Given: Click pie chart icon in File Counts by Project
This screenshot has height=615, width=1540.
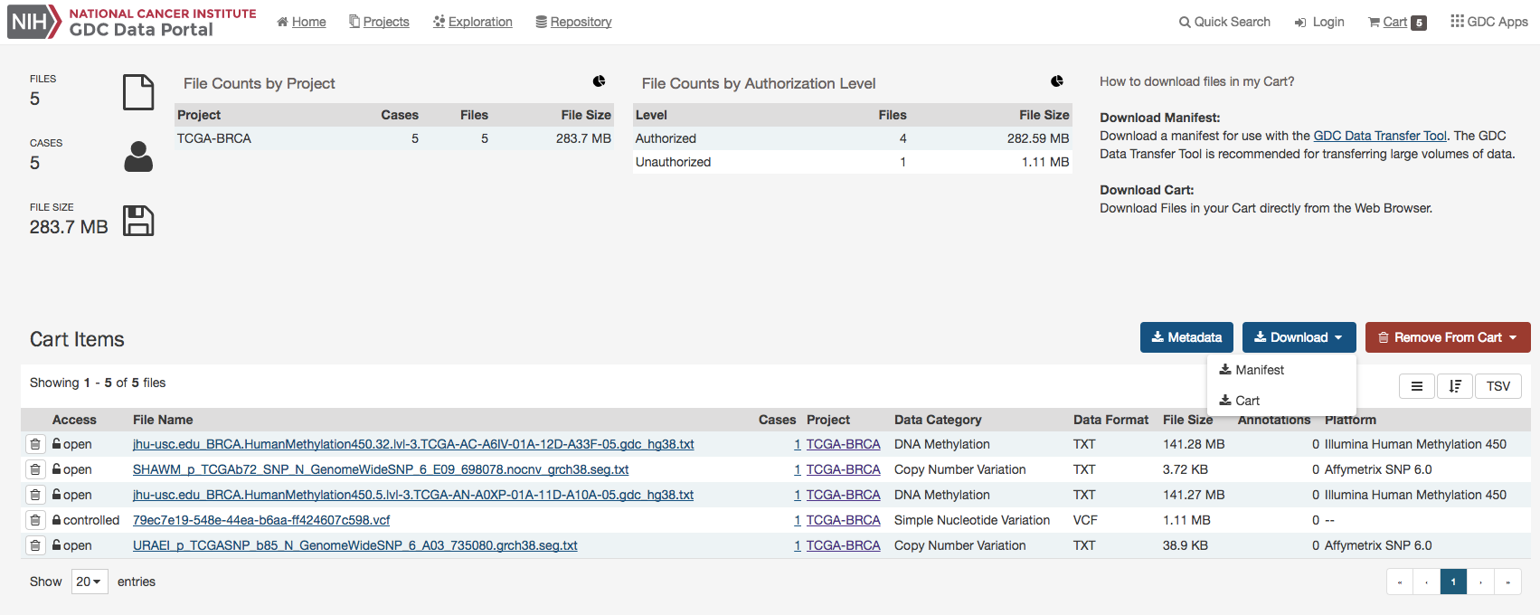Looking at the screenshot, I should pyautogui.click(x=599, y=81).
